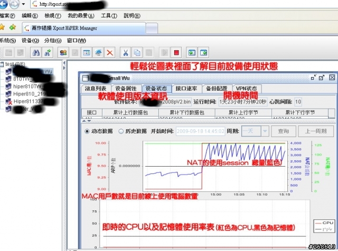Switch to the 设备属性 tab
Image resolution: width=338 pixels, height=251 pixels.
[x=126, y=89]
